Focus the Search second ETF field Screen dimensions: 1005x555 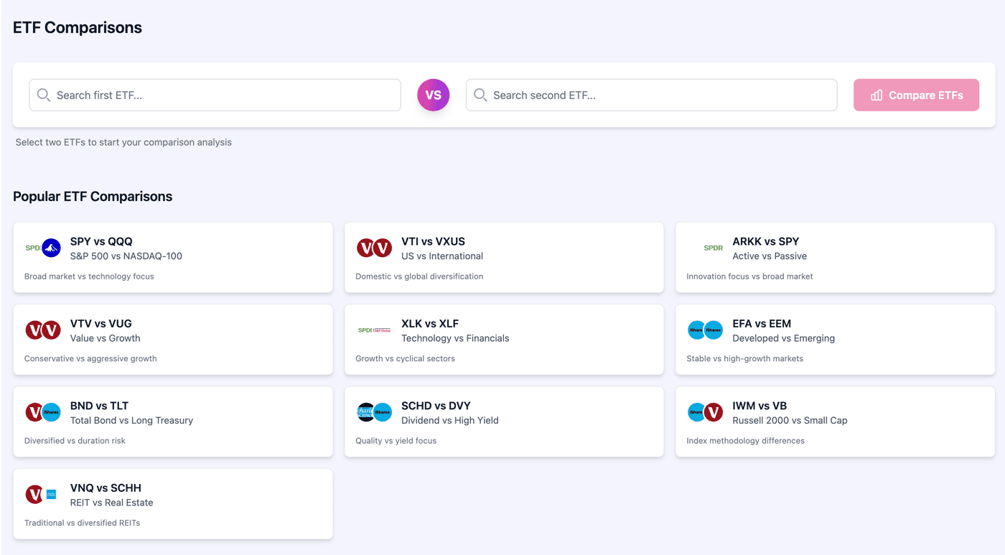tap(651, 95)
